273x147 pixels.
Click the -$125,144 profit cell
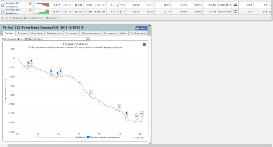[x=100, y=5]
